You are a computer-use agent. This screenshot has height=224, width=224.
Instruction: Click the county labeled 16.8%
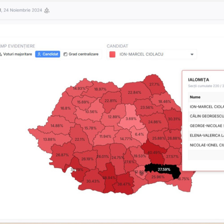point(65,108)
